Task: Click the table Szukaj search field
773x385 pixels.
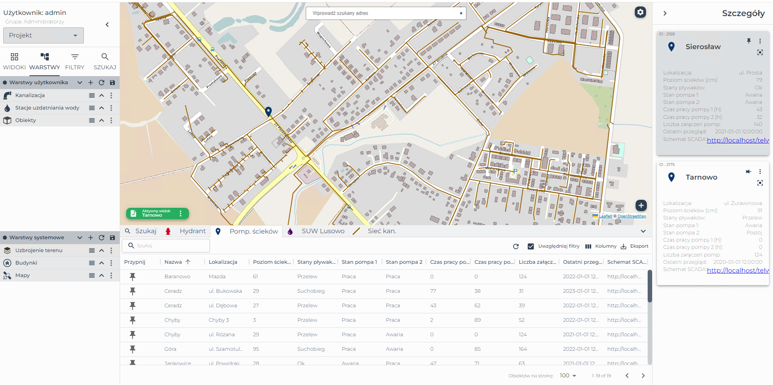Action: [166, 246]
